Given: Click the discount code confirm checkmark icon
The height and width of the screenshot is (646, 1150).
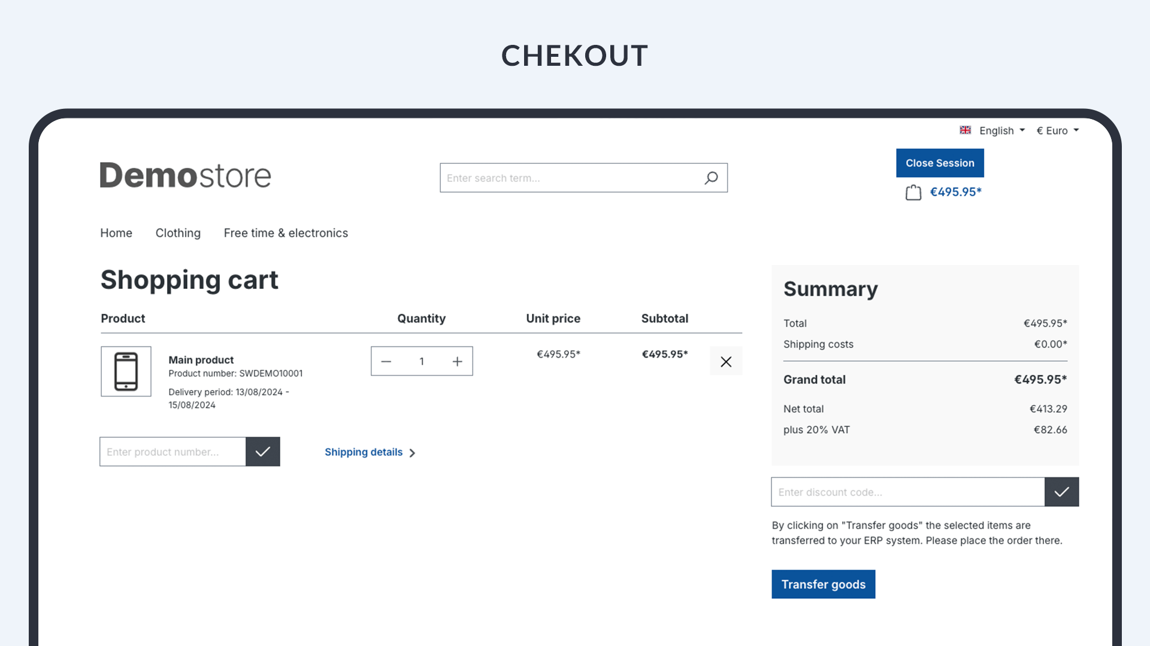Looking at the screenshot, I should [x=1061, y=492].
